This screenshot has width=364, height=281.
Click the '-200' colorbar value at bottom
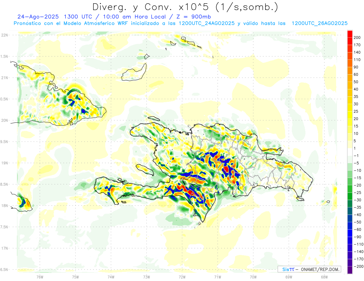pos(359,266)
